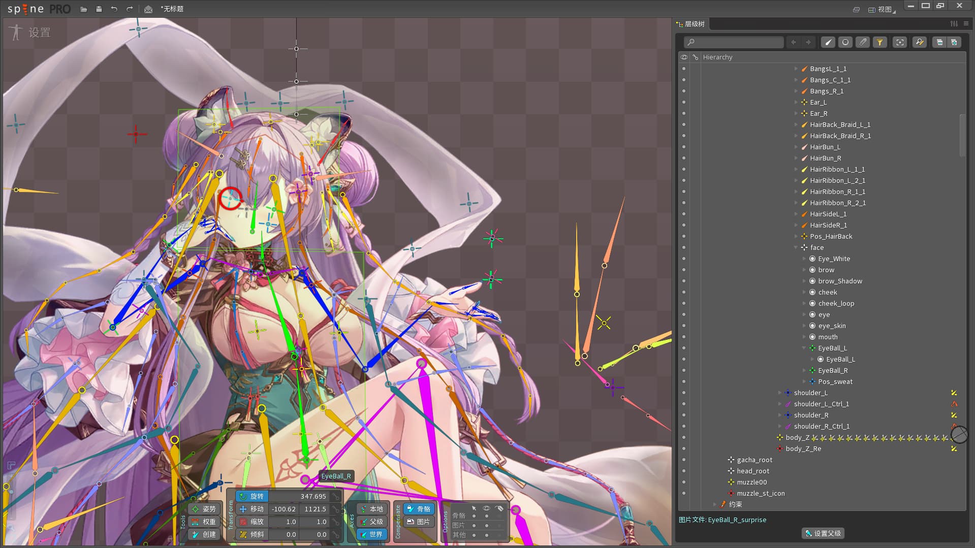Screen dimensions: 975x548
Task: Select World (世界) axes
Action: point(372,534)
